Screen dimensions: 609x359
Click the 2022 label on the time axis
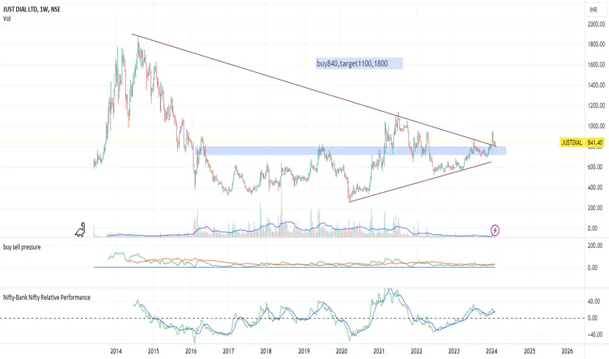coord(416,351)
